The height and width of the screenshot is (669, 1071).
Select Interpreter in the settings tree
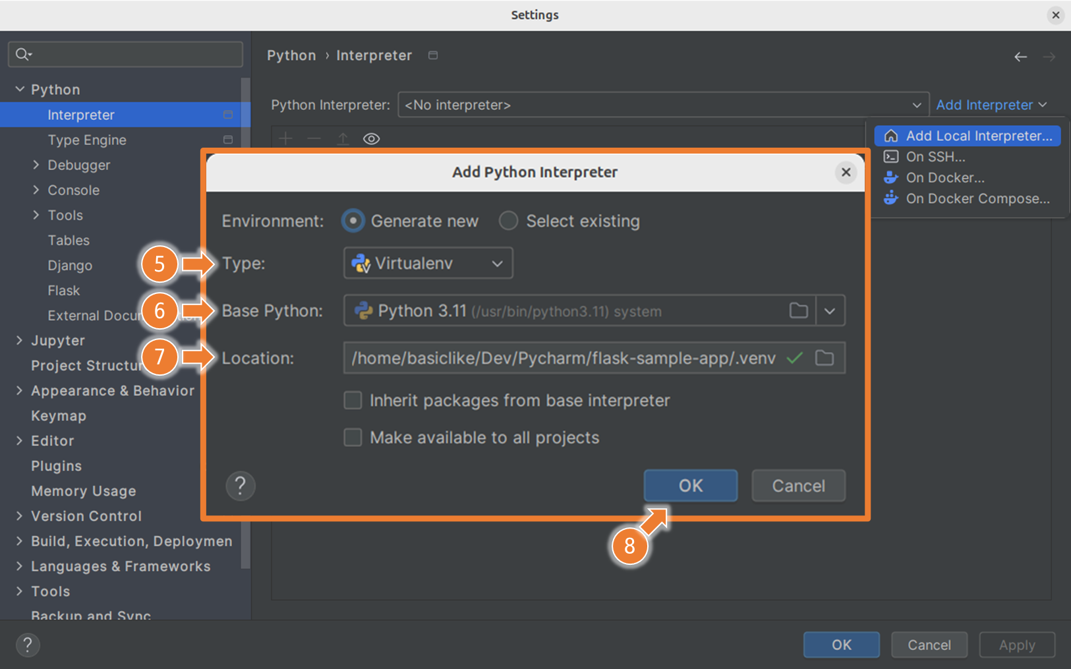click(x=125, y=115)
